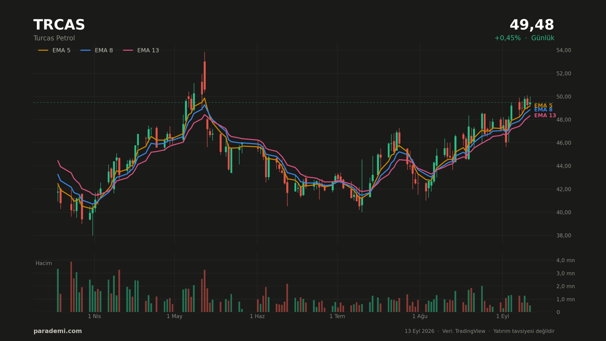
Task: Click the orange EMA 5 end-of-line label
Action: pyautogui.click(x=543, y=106)
